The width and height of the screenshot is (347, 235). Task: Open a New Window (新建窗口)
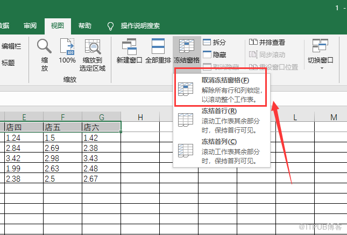tap(129, 52)
